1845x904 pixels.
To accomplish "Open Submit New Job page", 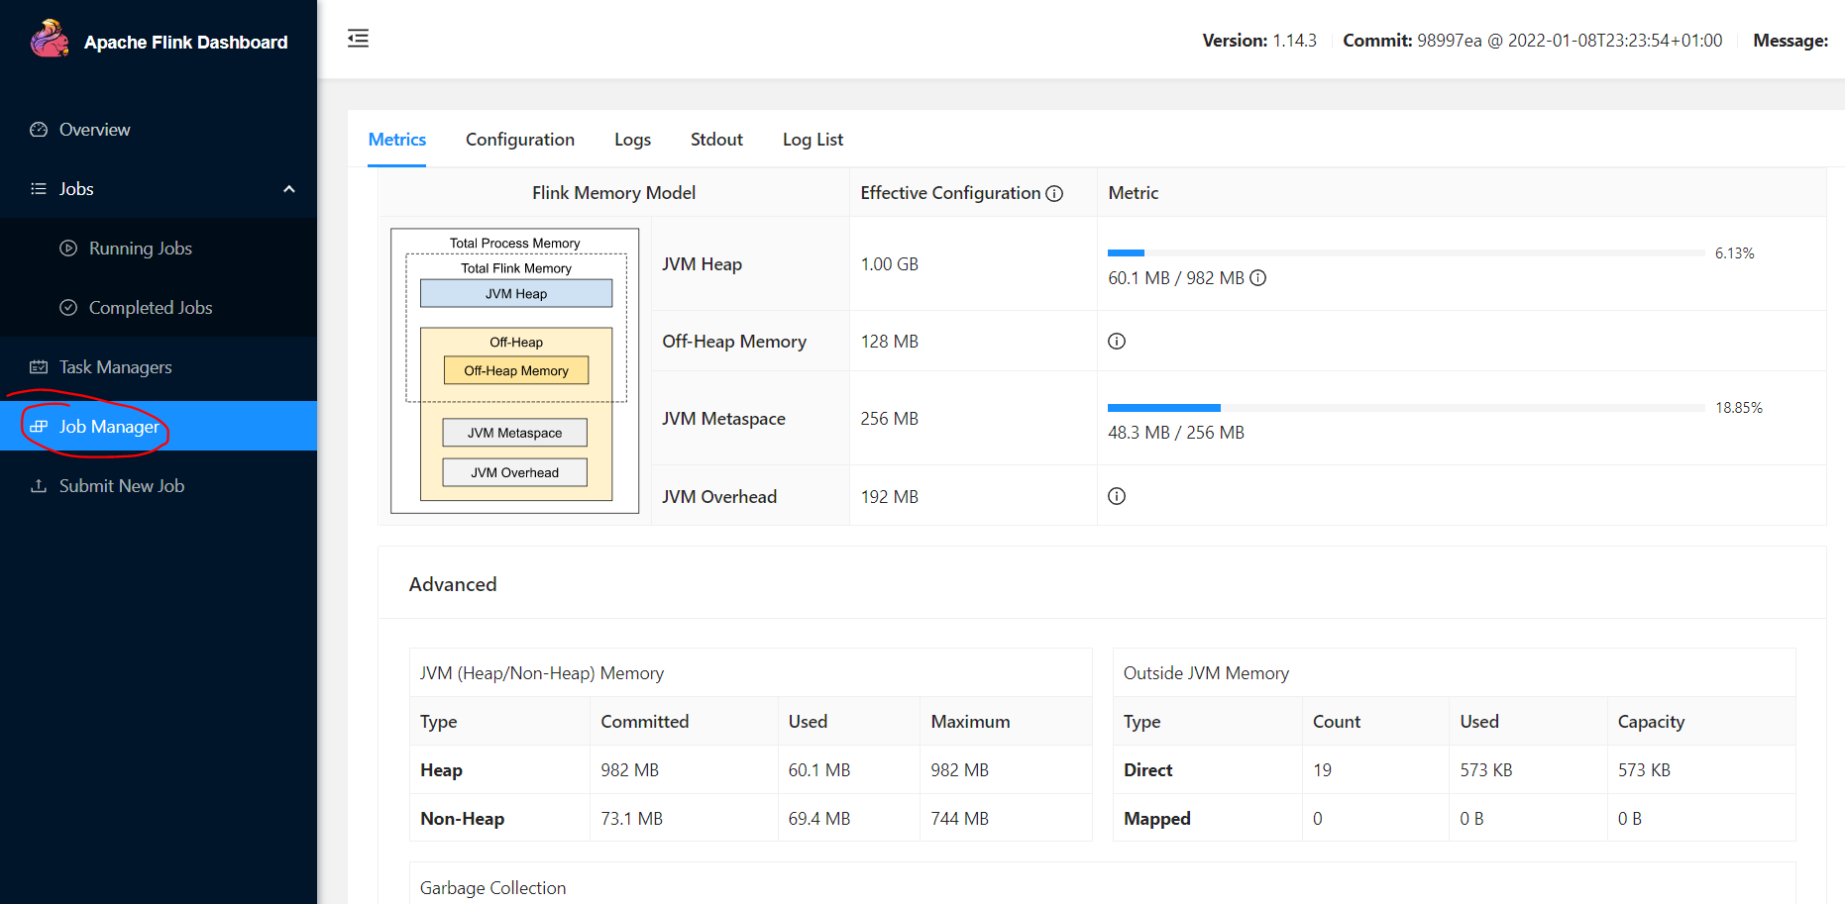I will [x=159, y=486].
